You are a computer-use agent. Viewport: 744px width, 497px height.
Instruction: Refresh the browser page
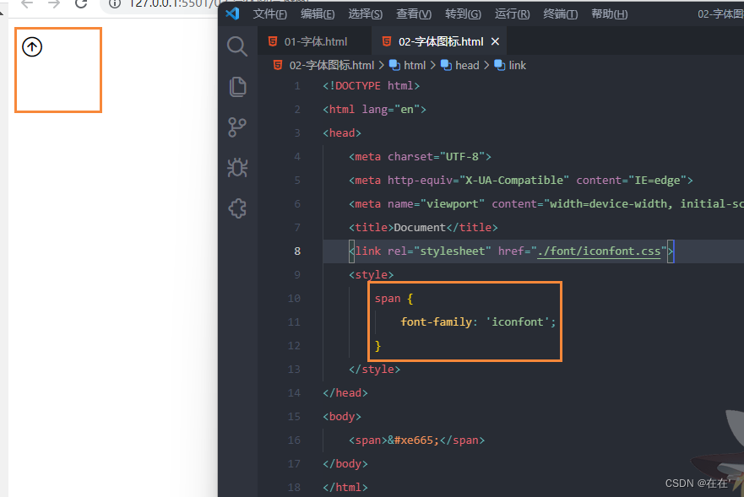click(x=80, y=6)
